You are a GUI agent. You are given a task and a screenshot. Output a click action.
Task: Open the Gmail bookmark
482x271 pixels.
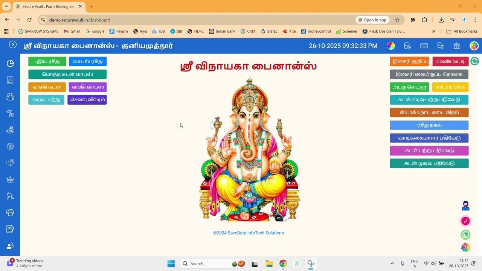72,31
